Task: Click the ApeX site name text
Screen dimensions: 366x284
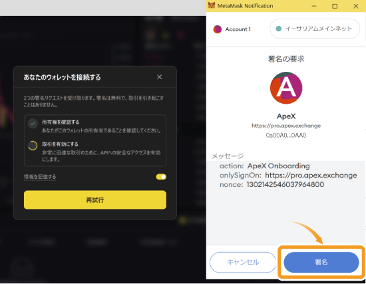Action: coord(286,116)
